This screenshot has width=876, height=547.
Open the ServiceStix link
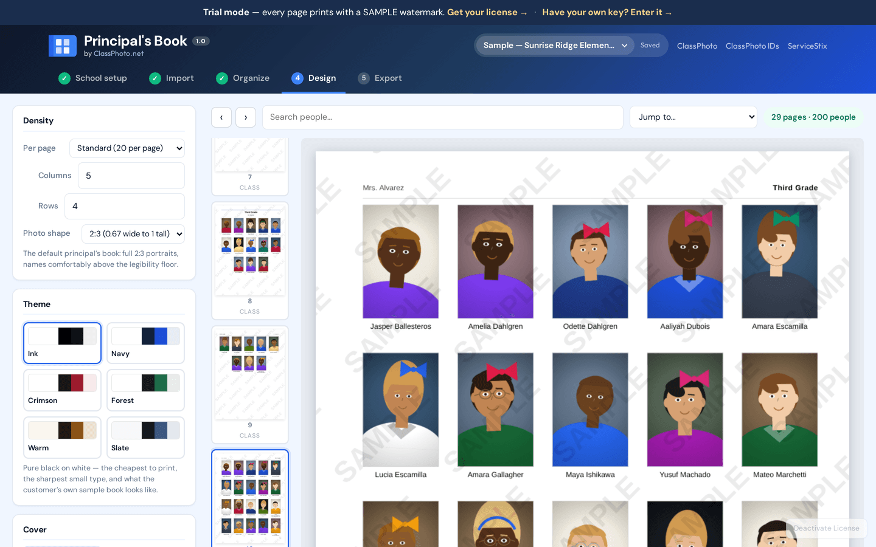click(807, 46)
